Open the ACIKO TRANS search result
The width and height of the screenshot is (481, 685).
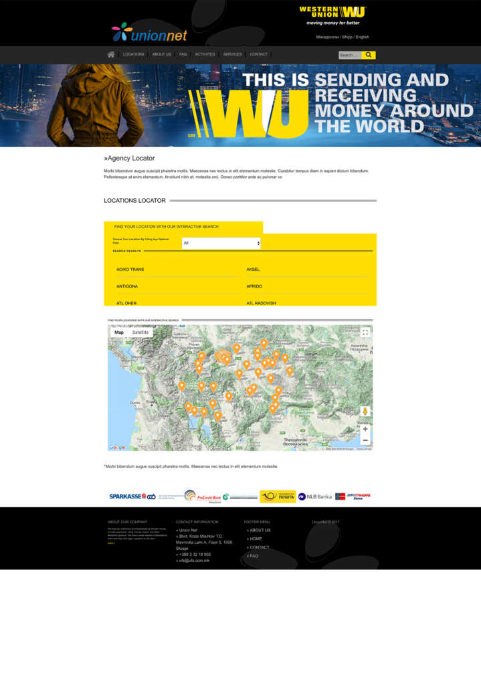pos(130,270)
